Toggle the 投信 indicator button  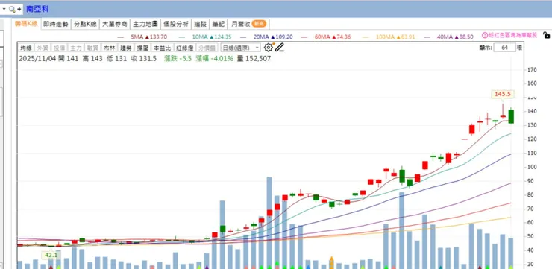[60, 48]
